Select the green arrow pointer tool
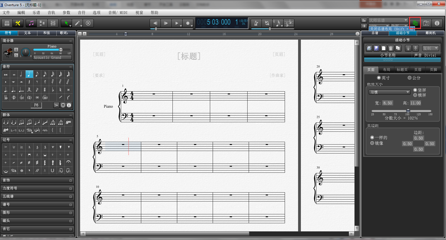The width and height of the screenshot is (446, 240). pyautogui.click(x=67, y=23)
